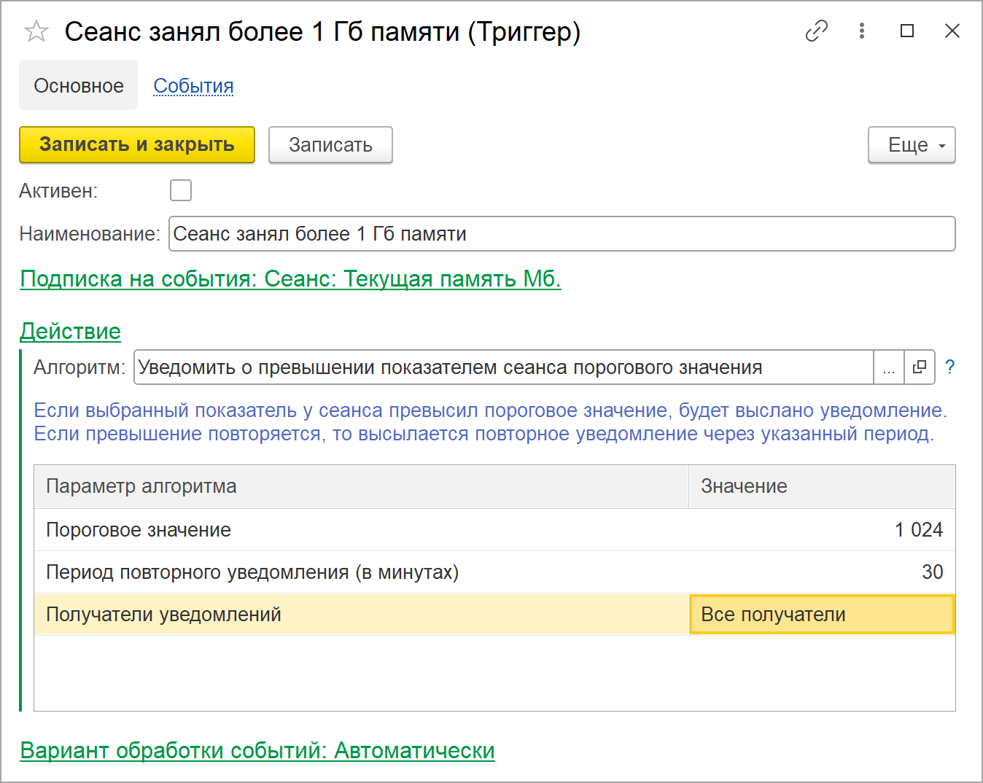Select the Основное tab
Image resolution: width=983 pixels, height=783 pixels.
(79, 85)
